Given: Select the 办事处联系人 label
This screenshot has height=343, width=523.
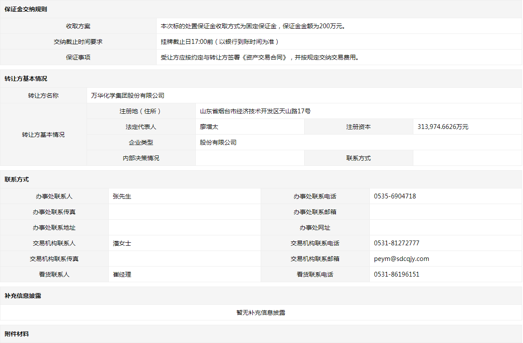Looking at the screenshot, I should point(54,196).
